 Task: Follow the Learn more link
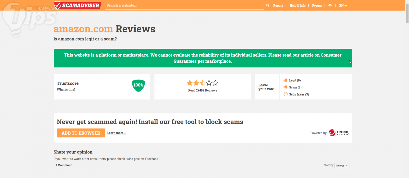tap(116, 133)
